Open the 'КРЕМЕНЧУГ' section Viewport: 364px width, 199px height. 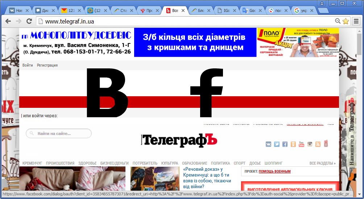32,163
